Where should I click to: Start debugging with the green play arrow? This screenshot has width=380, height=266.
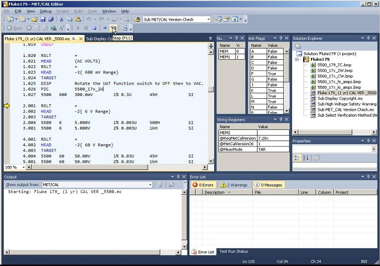(78, 28)
